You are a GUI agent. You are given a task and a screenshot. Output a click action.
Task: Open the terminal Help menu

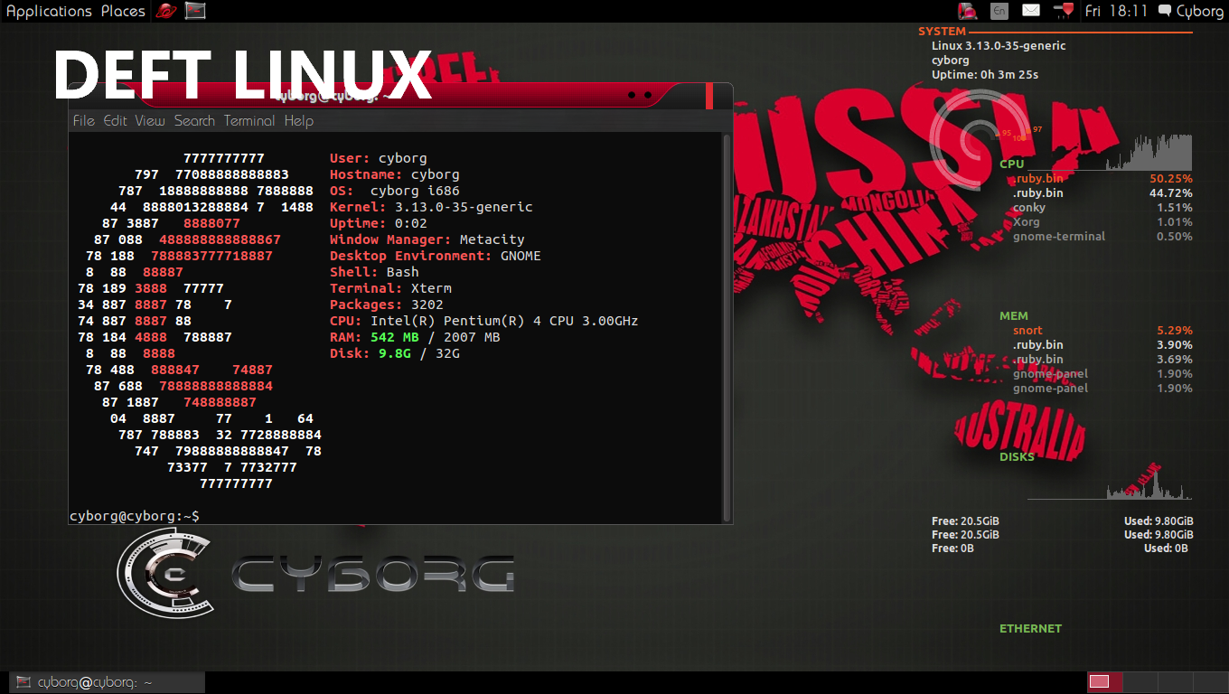(x=298, y=120)
